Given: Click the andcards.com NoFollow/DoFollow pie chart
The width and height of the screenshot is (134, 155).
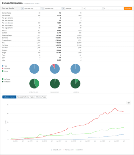Looking at the screenshot, I should (34, 83).
